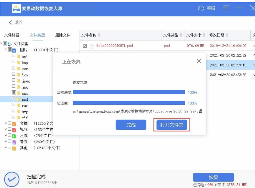Click the 当前进度 progress bar

coord(129,92)
